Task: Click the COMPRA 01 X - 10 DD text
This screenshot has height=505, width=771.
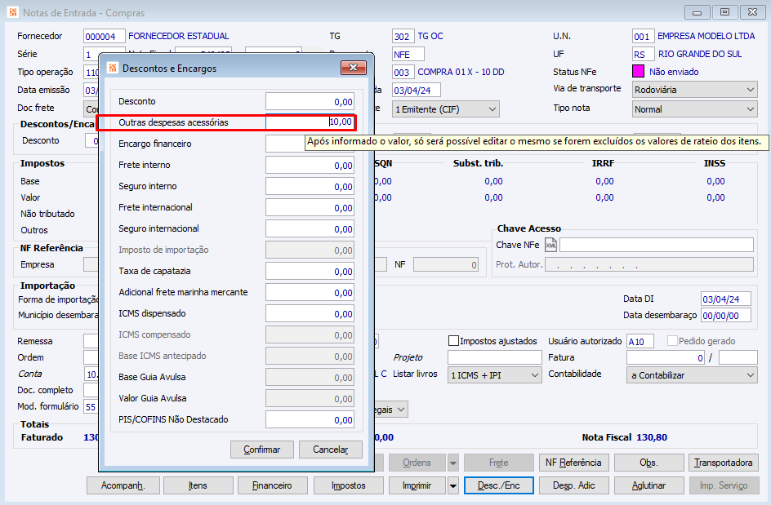Action: [461, 72]
